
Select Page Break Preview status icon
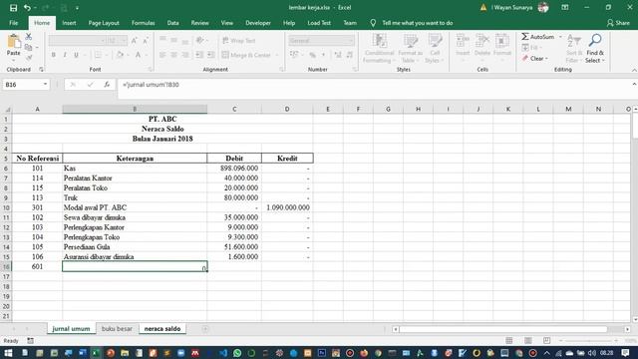pyautogui.click(x=546, y=341)
